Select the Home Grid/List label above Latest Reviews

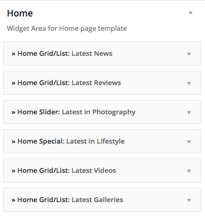pyautogui.click(x=44, y=83)
